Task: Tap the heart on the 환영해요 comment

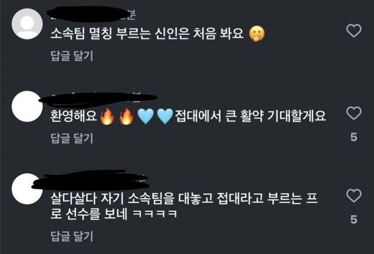Action: [x=354, y=113]
